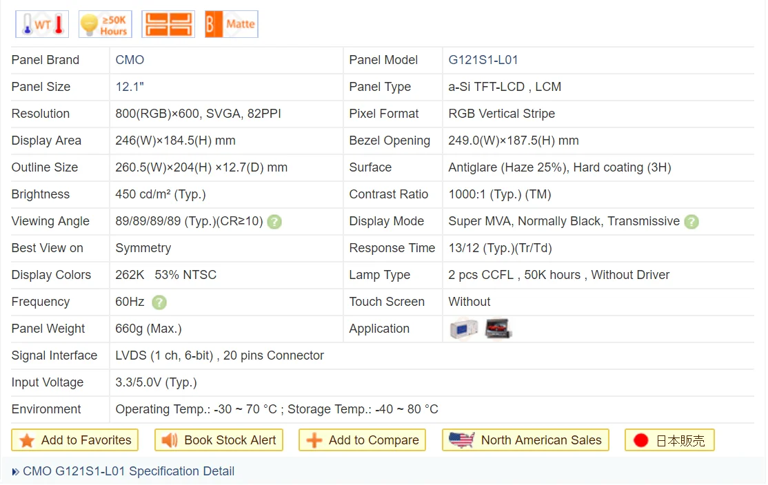Click the Add to Favorites button
Viewport: 768px width, 485px height.
(x=75, y=440)
